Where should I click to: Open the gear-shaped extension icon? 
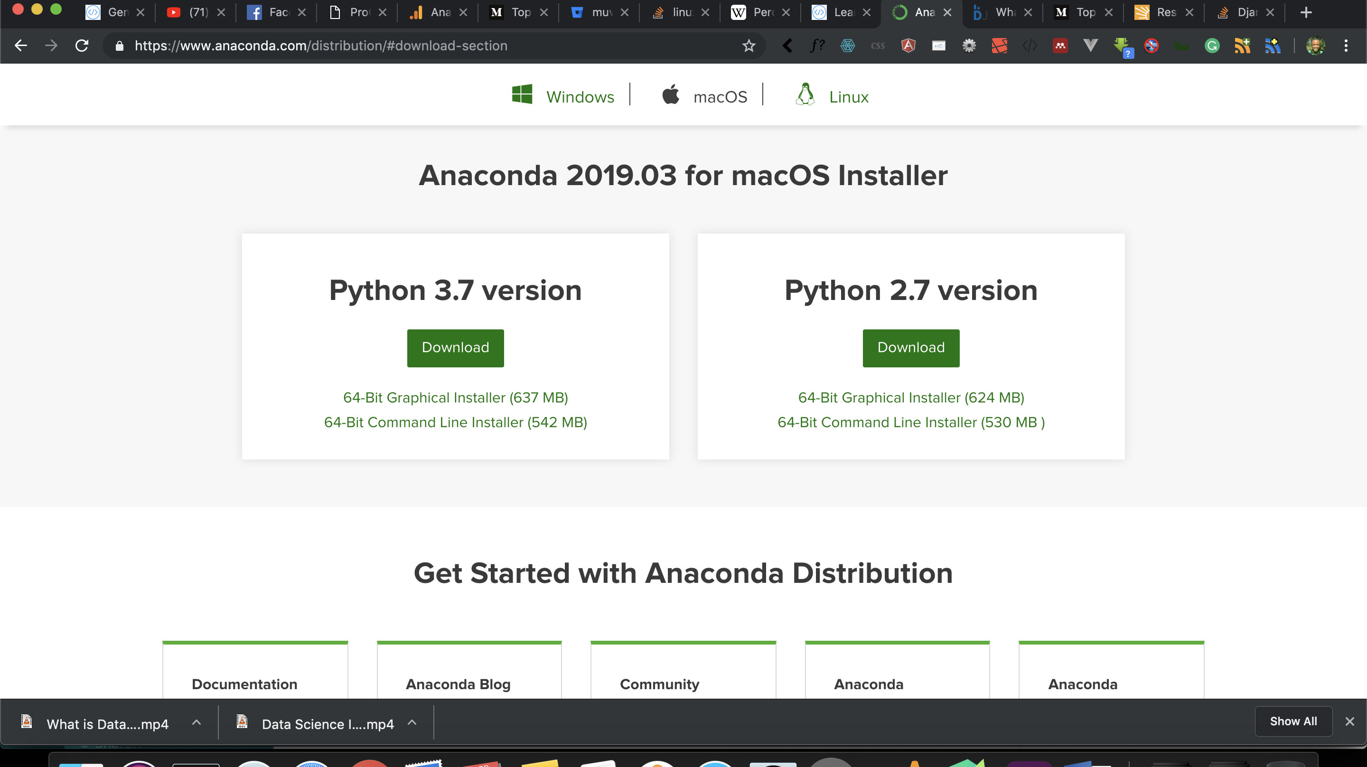969,46
